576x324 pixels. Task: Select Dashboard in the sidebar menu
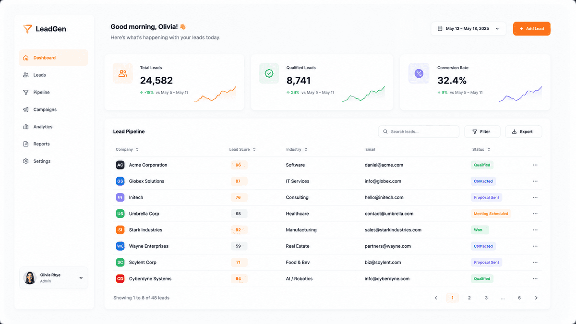pyautogui.click(x=54, y=58)
